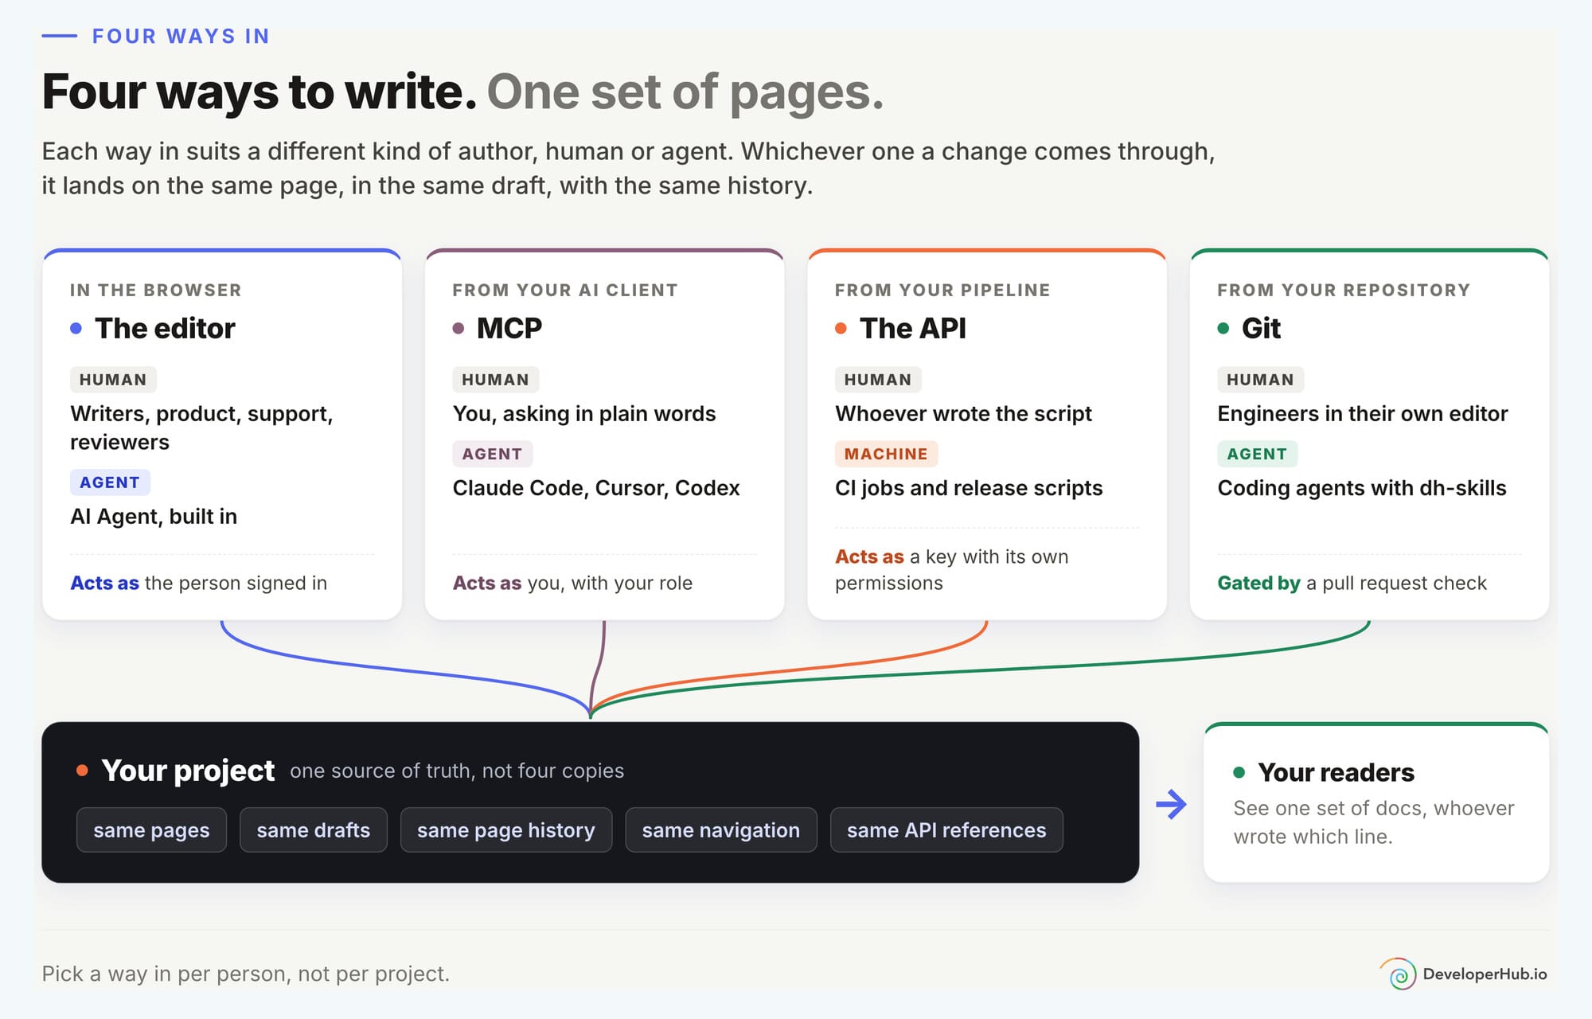Click the green AGENT badge in the Git card
The width and height of the screenshot is (1592, 1019).
tap(1257, 454)
